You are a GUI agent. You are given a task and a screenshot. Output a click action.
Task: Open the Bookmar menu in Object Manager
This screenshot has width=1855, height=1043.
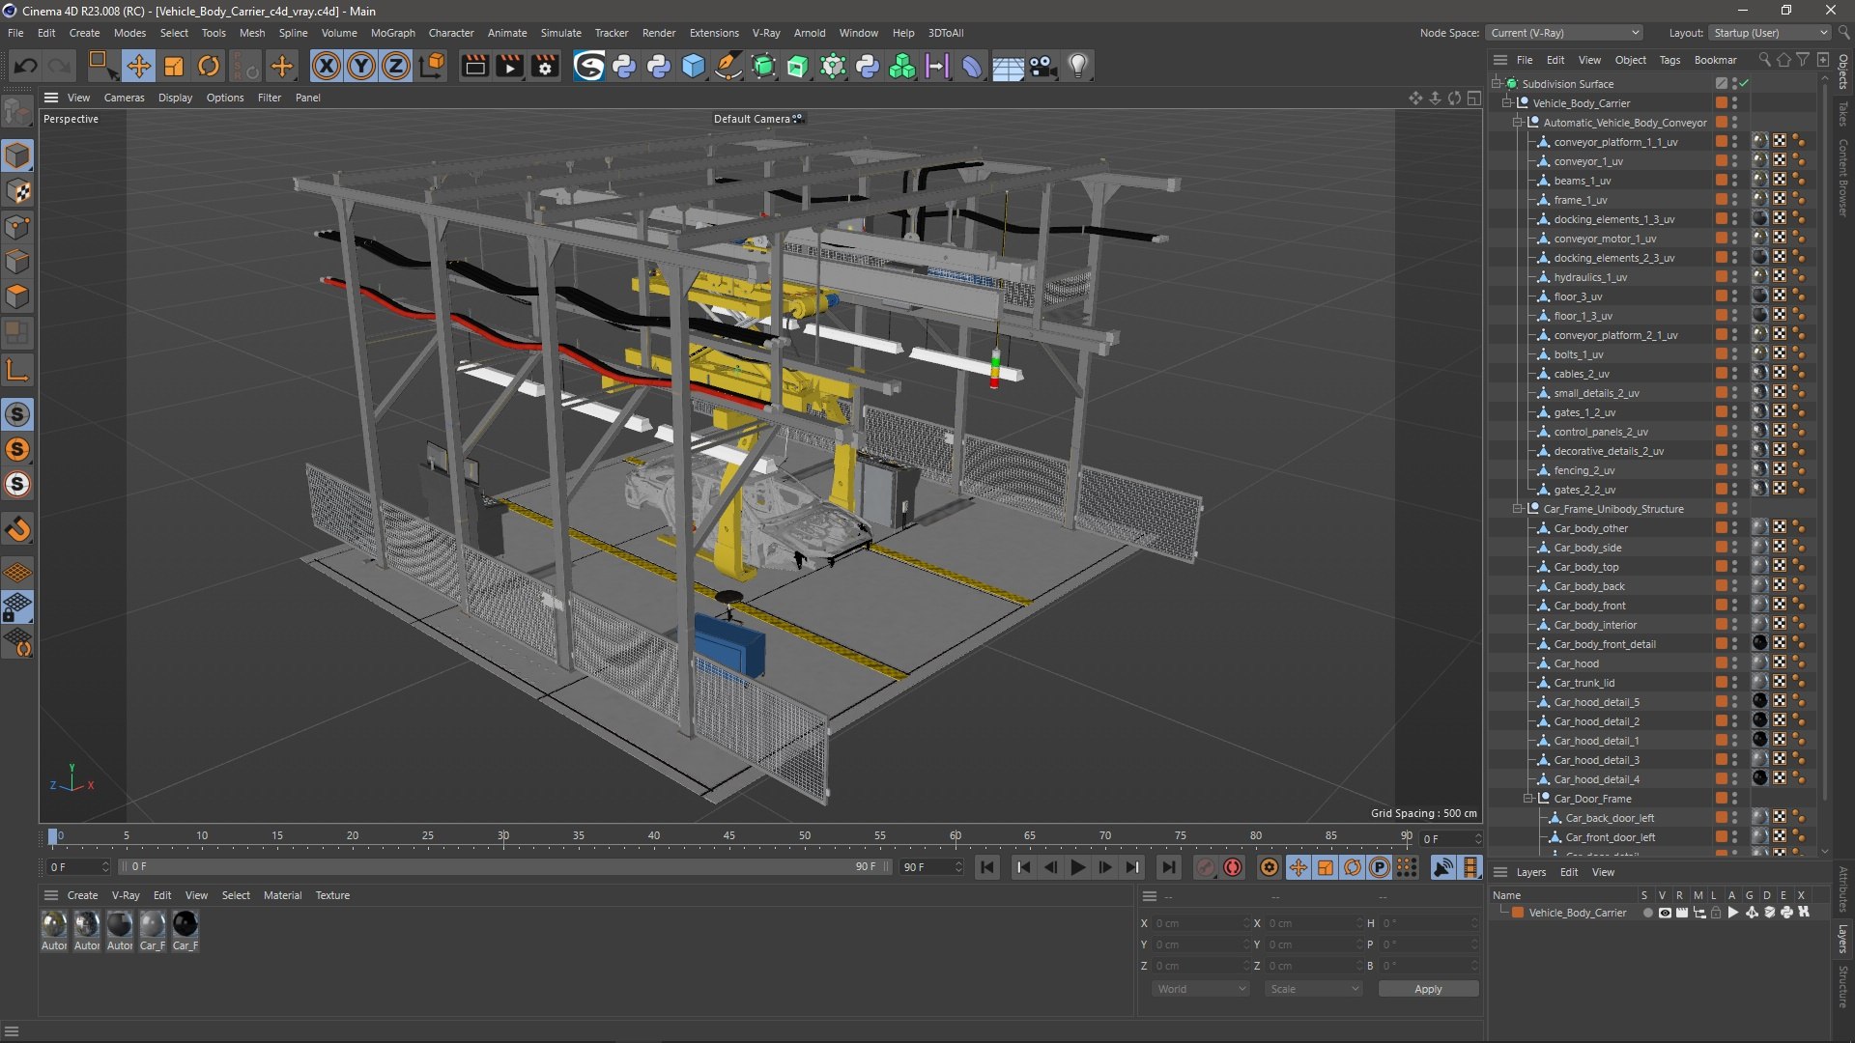click(1715, 60)
